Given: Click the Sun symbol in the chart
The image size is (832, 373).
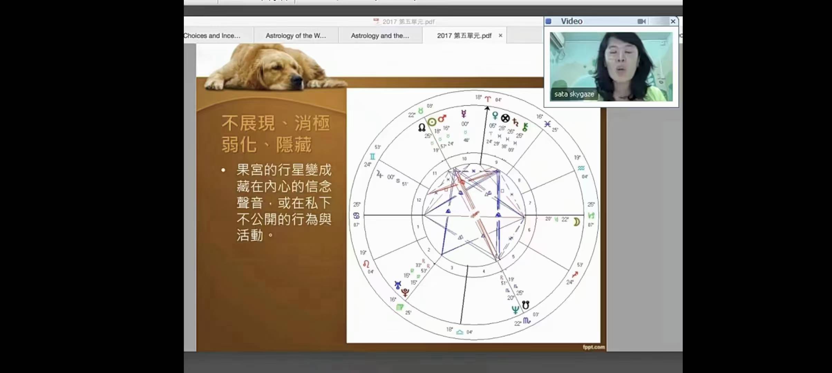Looking at the screenshot, I should point(432,122).
